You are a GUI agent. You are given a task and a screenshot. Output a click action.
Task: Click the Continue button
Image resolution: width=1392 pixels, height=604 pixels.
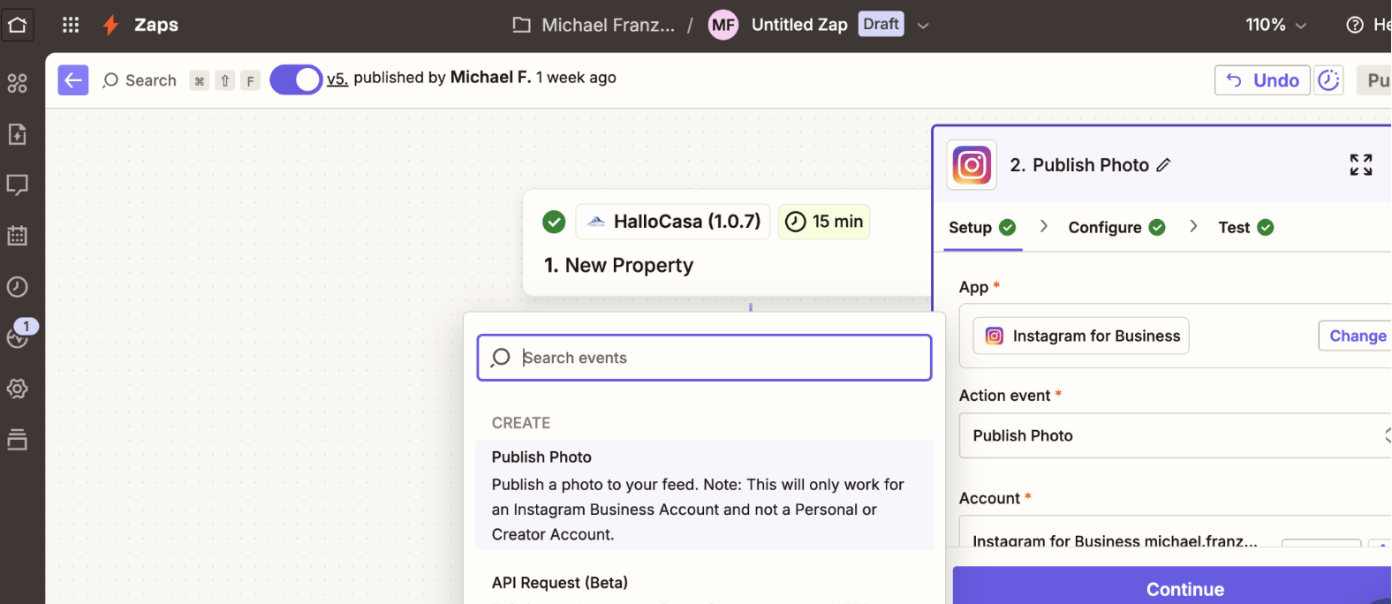(x=1173, y=586)
